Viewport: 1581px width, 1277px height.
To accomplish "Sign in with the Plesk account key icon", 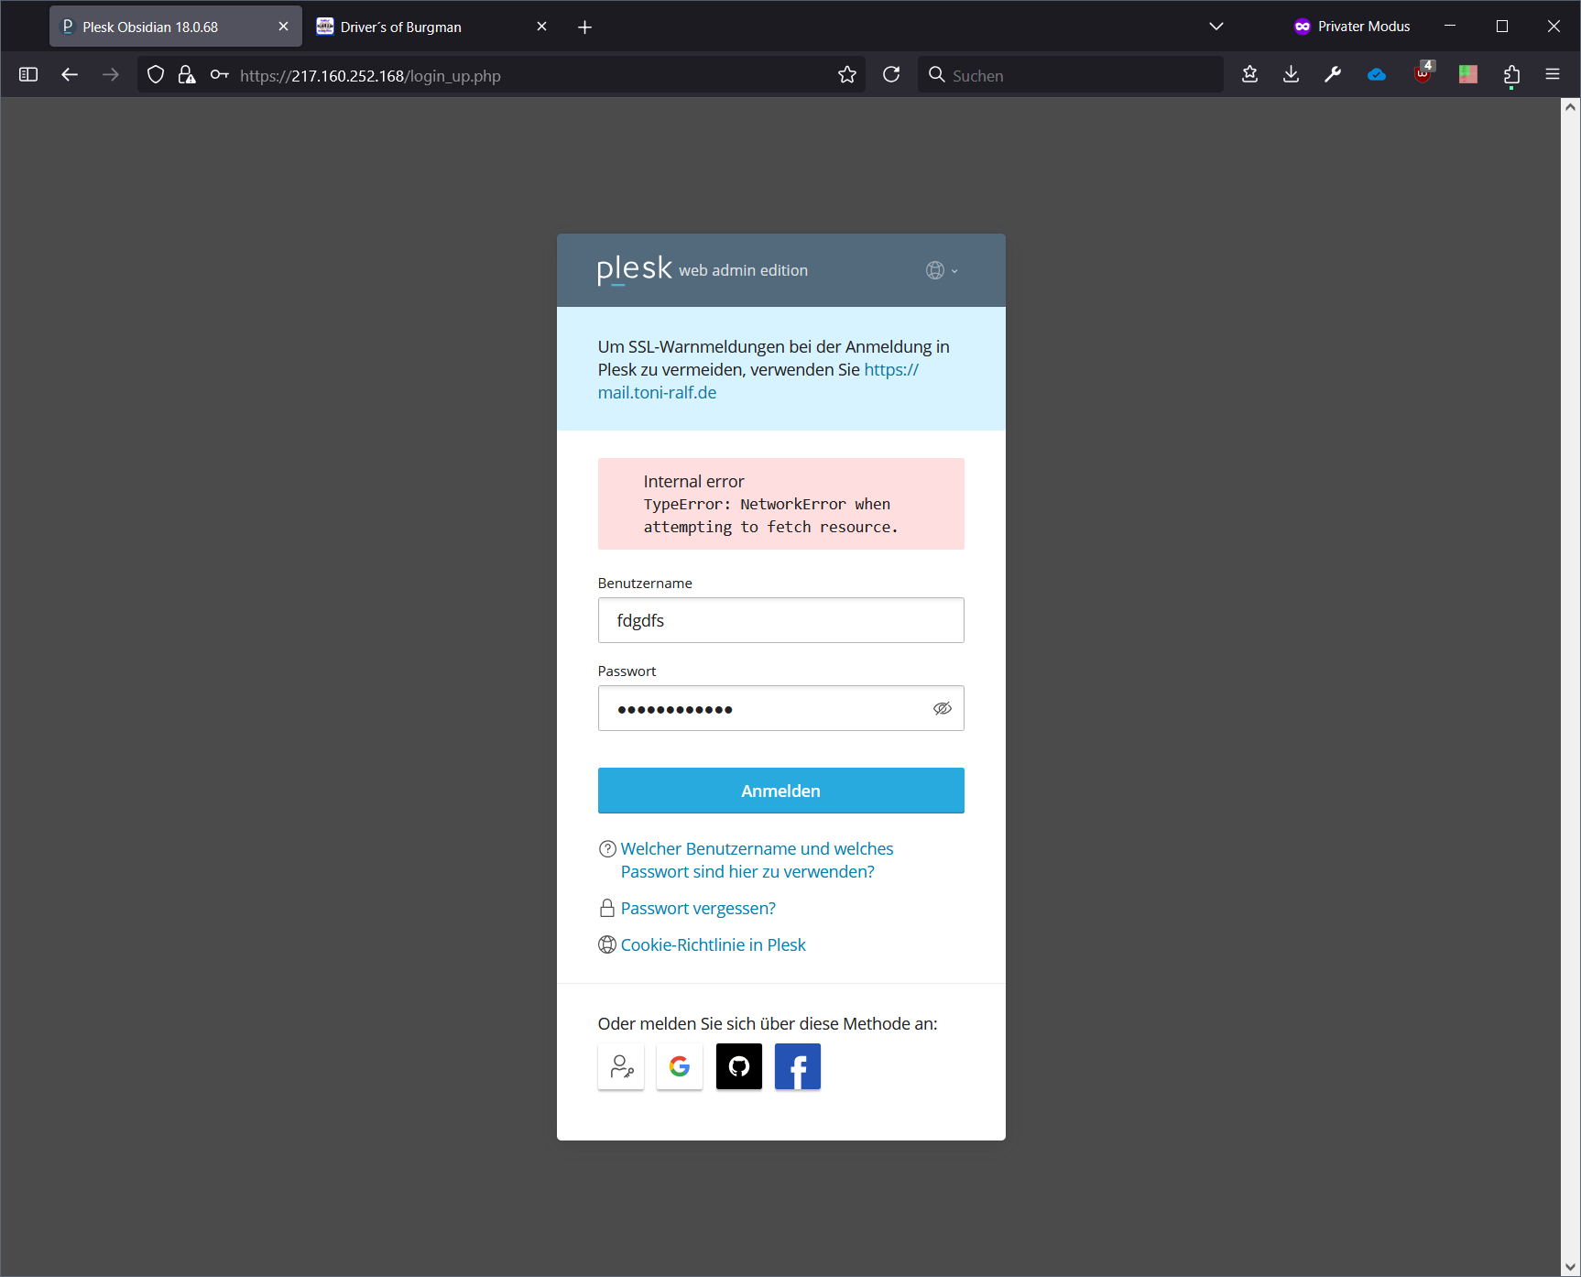I will (621, 1066).
